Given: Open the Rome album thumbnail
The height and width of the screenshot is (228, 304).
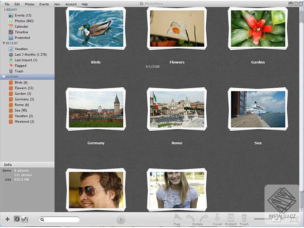Looking at the screenshot, I should pyautogui.click(x=177, y=109).
